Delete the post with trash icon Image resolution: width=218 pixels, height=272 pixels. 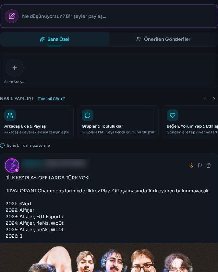pos(209,165)
